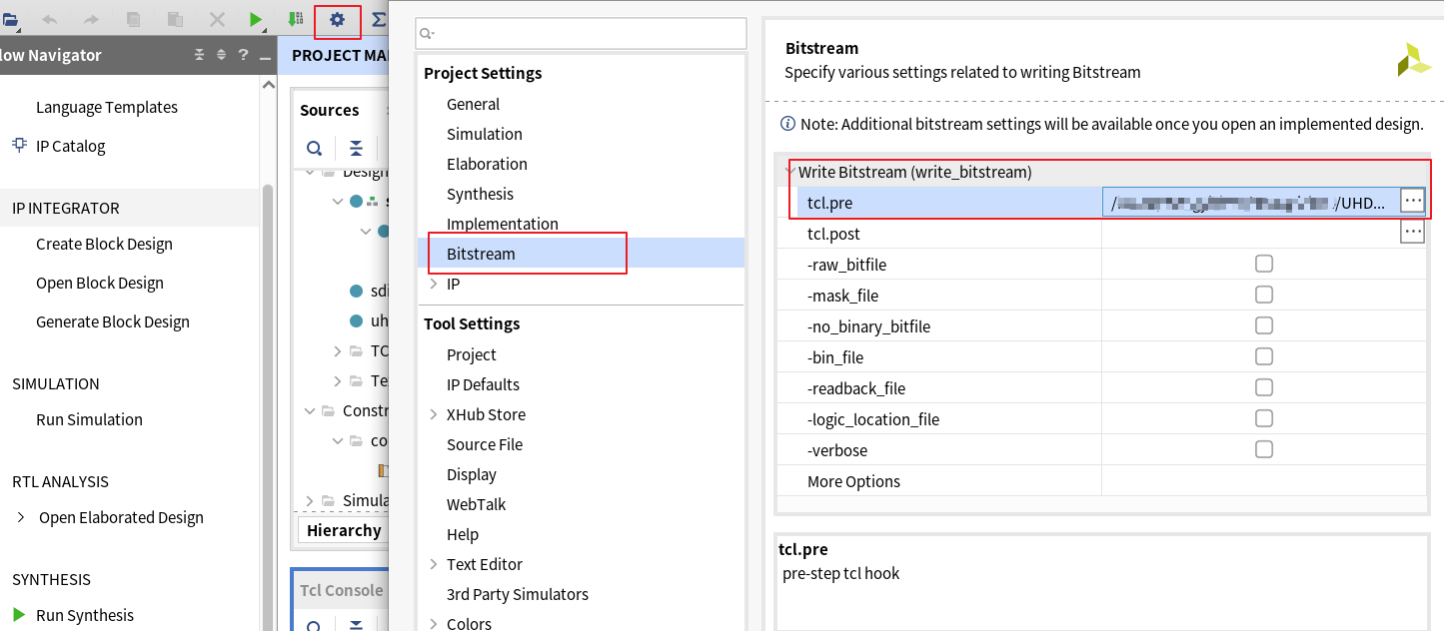
Task: Enable the -no_binary_bitfile checkbox
Action: (1264, 325)
